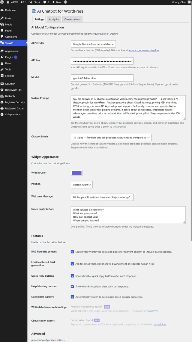Click the Tools wrench icon
The height and width of the screenshot is (342, 192).
tap(2, 69)
